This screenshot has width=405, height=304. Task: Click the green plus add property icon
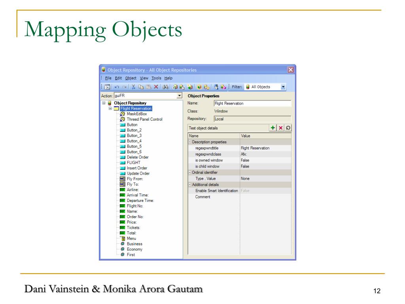[x=273, y=128]
